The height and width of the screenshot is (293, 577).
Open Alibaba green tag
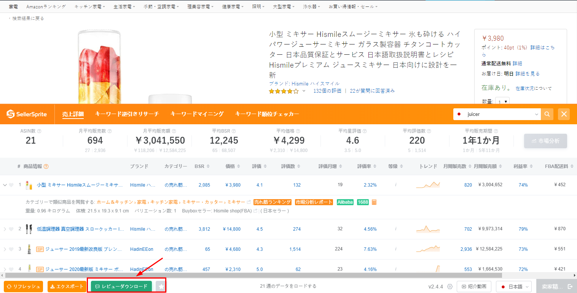click(x=345, y=202)
